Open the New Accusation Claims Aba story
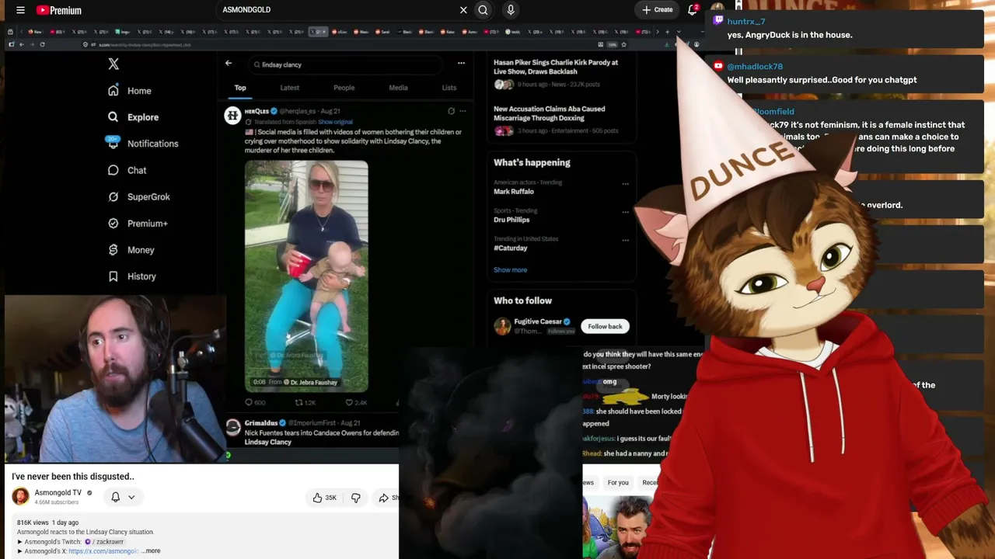The width and height of the screenshot is (995, 559). coord(550,120)
